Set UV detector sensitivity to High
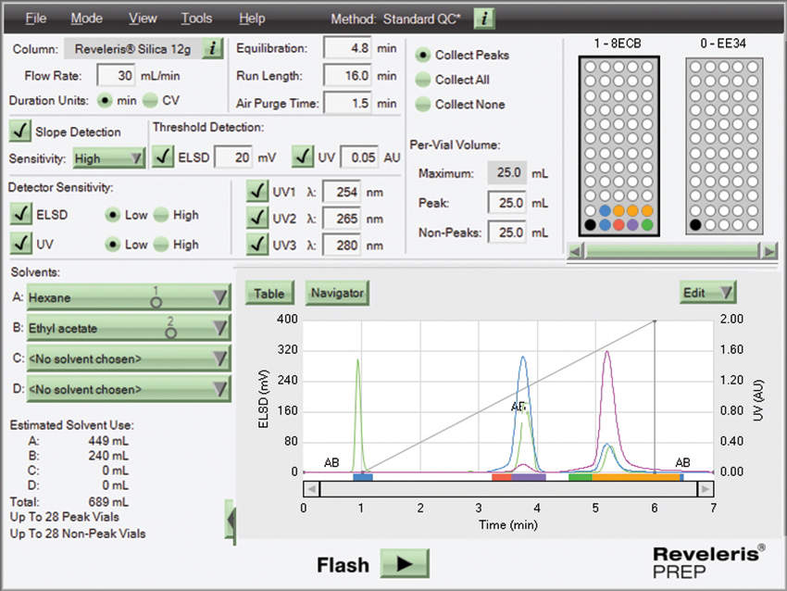787x591 pixels. click(x=160, y=245)
